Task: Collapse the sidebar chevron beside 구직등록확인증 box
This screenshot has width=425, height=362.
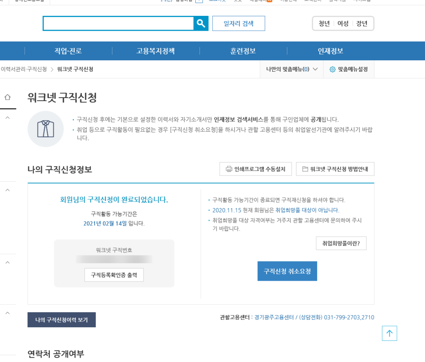Action: tap(7, 262)
